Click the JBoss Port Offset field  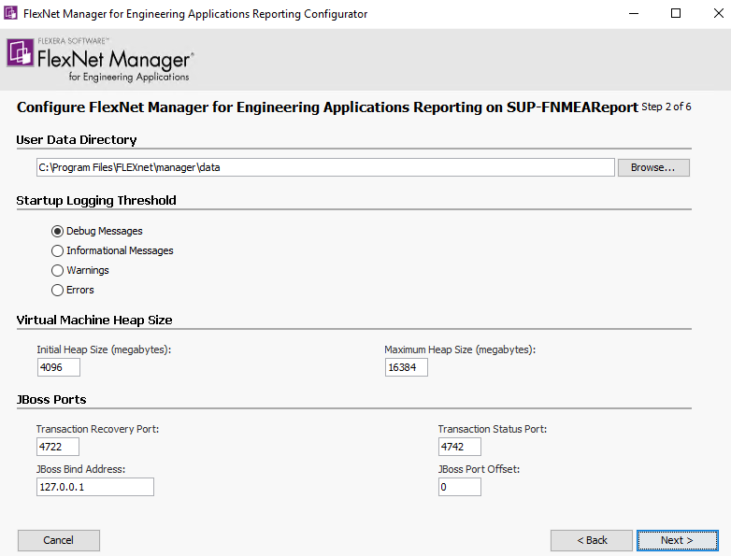click(459, 487)
